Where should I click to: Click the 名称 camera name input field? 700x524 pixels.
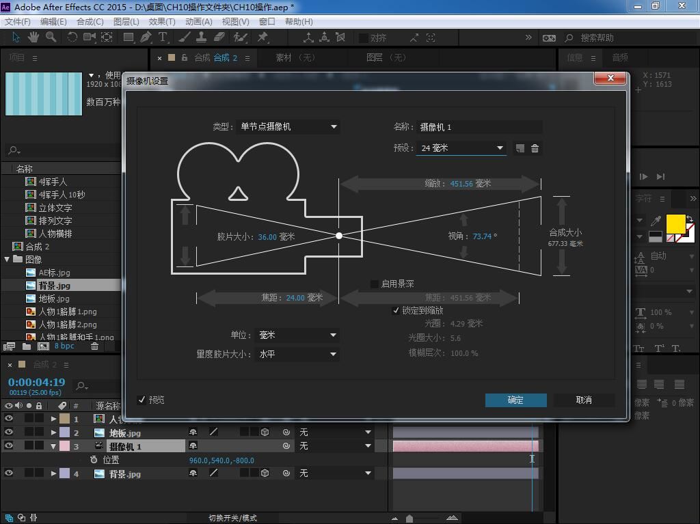pyautogui.click(x=480, y=127)
